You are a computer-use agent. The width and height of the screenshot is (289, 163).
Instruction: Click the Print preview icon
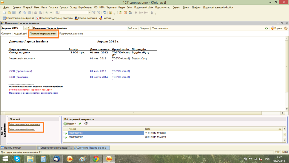(40, 12)
